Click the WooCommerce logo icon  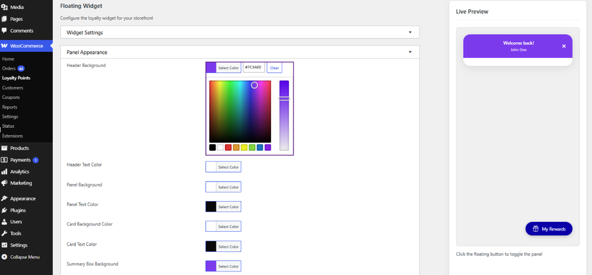(4, 46)
